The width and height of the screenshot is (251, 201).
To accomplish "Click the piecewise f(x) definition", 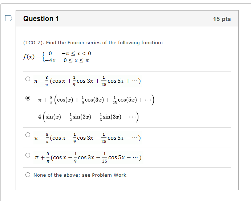I will pyautogui.click(x=57, y=57).
